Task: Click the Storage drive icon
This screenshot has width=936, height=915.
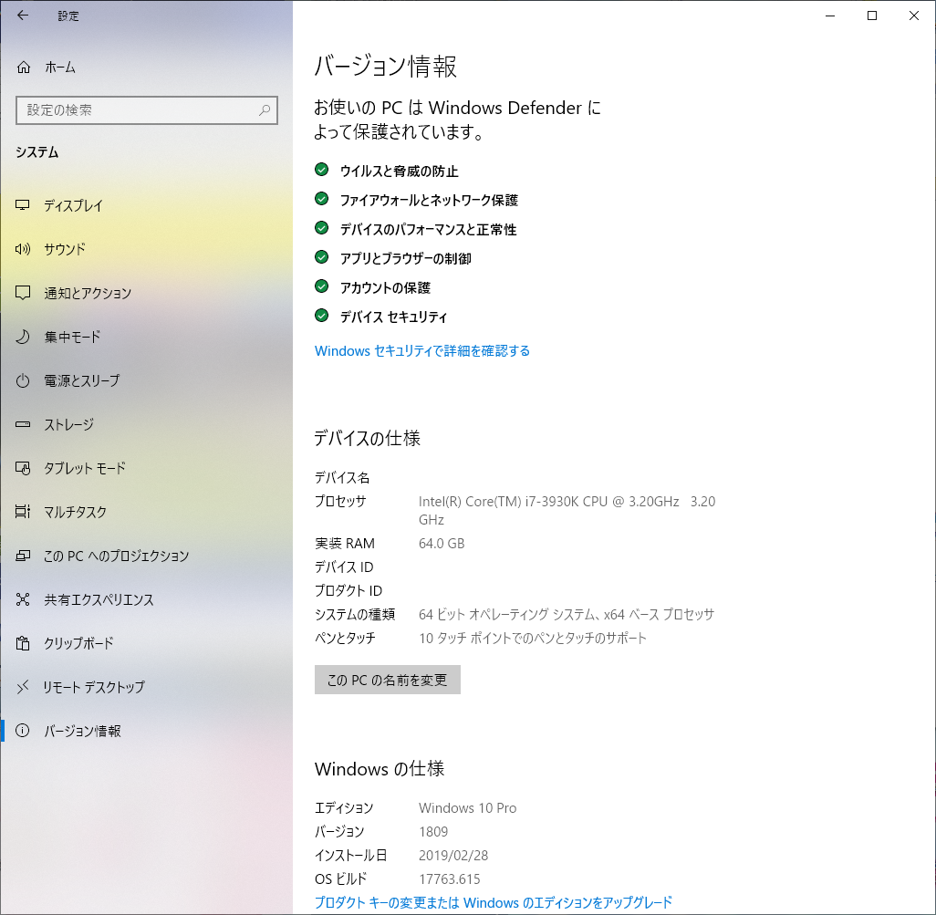Action: [23, 424]
